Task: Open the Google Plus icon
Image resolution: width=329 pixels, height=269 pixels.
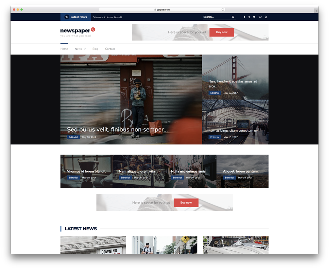Action: 260,17
